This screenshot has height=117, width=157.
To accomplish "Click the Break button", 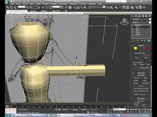I will tap(146, 78).
